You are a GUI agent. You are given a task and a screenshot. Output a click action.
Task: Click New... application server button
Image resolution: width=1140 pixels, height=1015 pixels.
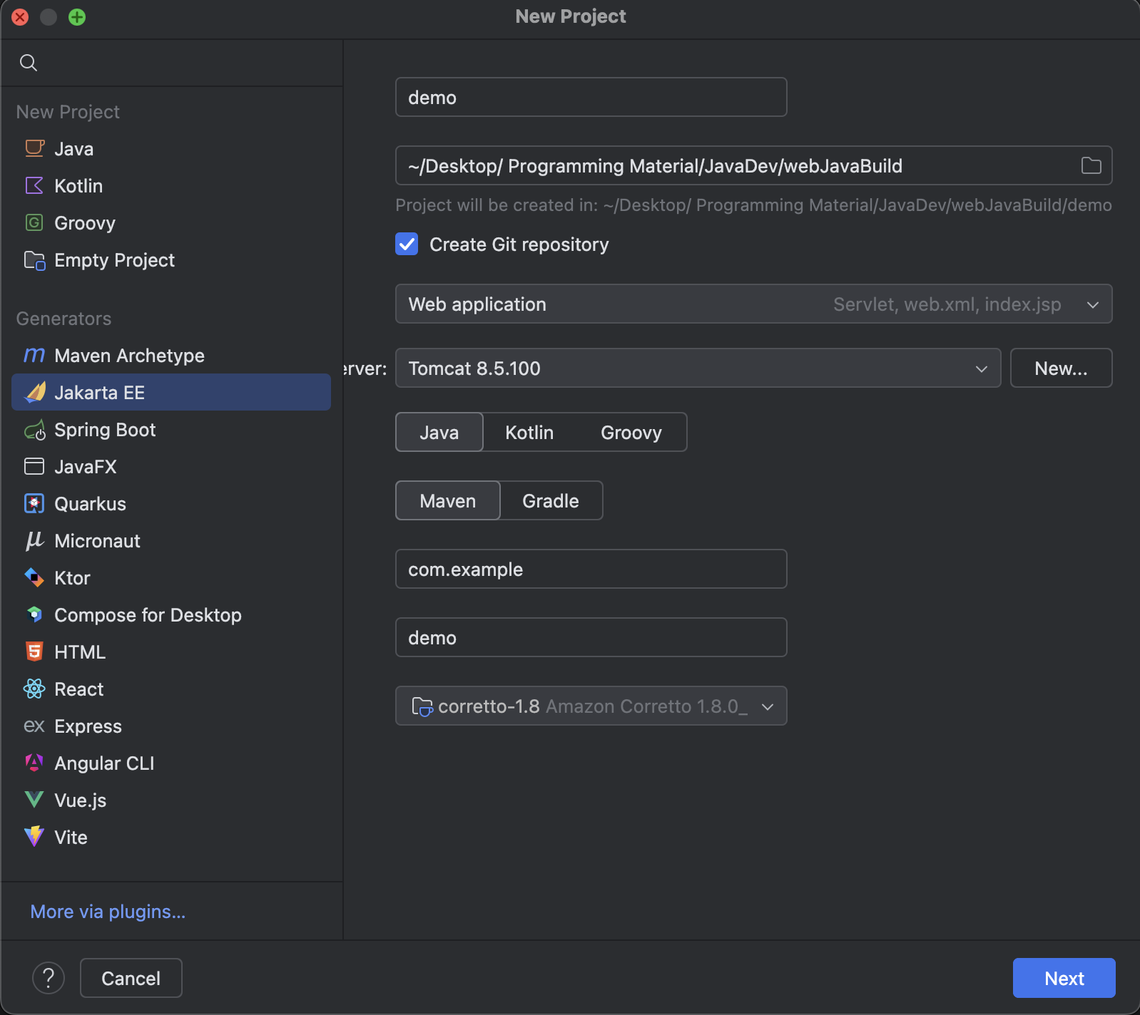1061,368
